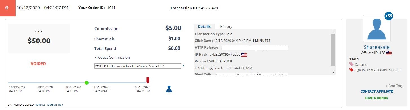Click the +55 badge on avatar
The image size is (410, 110).
click(389, 16)
